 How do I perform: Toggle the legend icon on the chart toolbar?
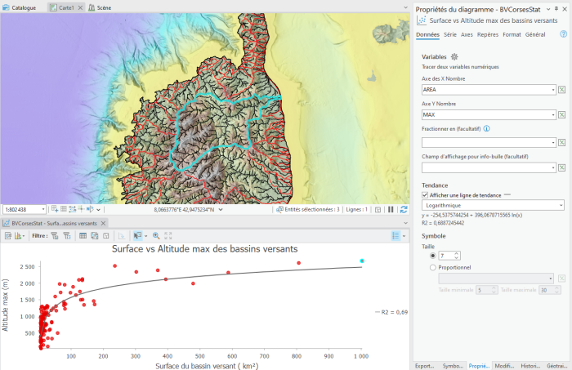click(x=396, y=235)
